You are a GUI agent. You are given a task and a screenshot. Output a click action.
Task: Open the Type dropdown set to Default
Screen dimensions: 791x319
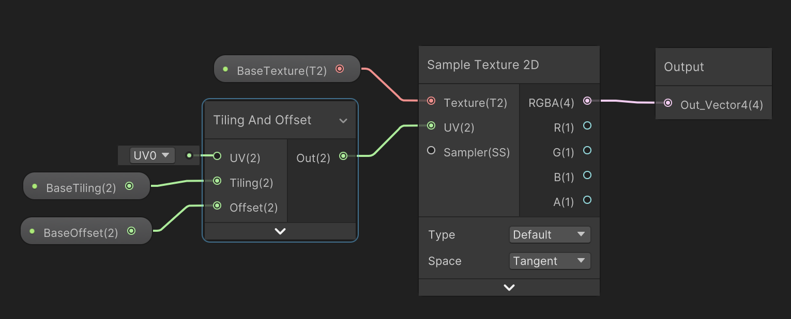pyautogui.click(x=550, y=234)
